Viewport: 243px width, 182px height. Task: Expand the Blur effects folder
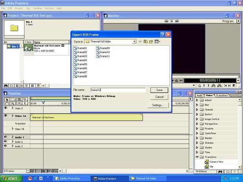(197, 105)
